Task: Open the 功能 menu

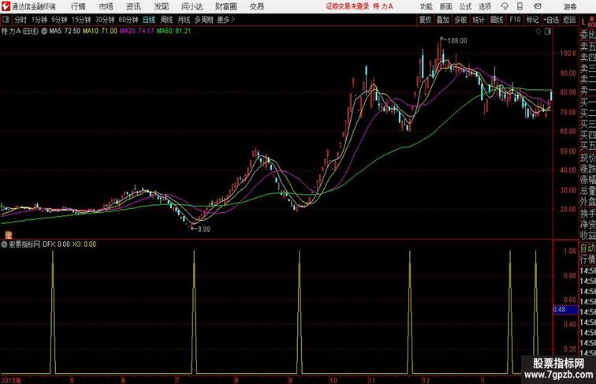Action: click(x=426, y=6)
